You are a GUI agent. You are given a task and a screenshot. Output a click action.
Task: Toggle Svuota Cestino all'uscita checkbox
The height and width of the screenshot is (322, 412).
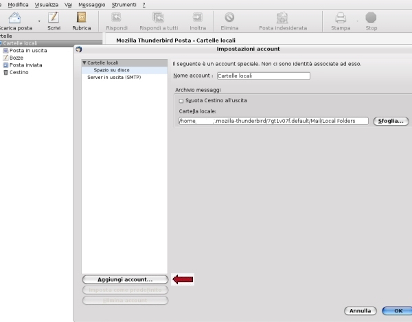tap(181, 101)
